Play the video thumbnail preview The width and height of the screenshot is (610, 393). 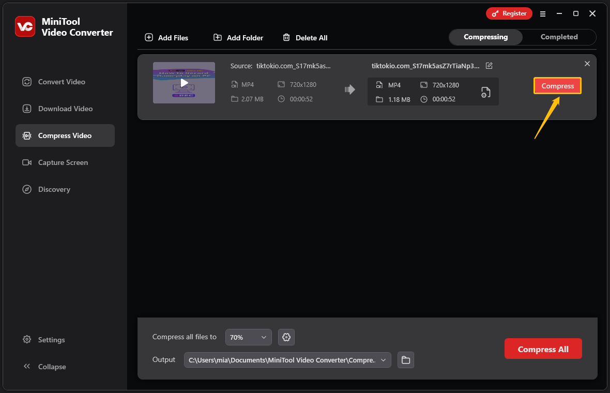pos(184,83)
